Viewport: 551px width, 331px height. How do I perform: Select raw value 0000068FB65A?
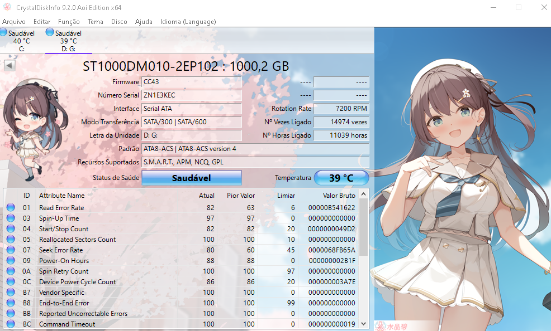click(332, 250)
